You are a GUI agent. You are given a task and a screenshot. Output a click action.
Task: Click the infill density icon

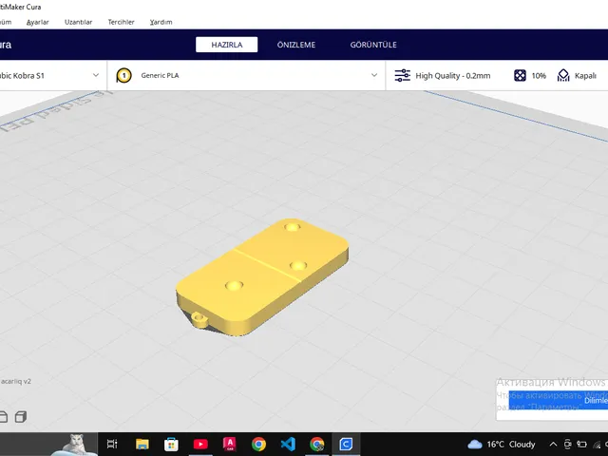tap(520, 75)
